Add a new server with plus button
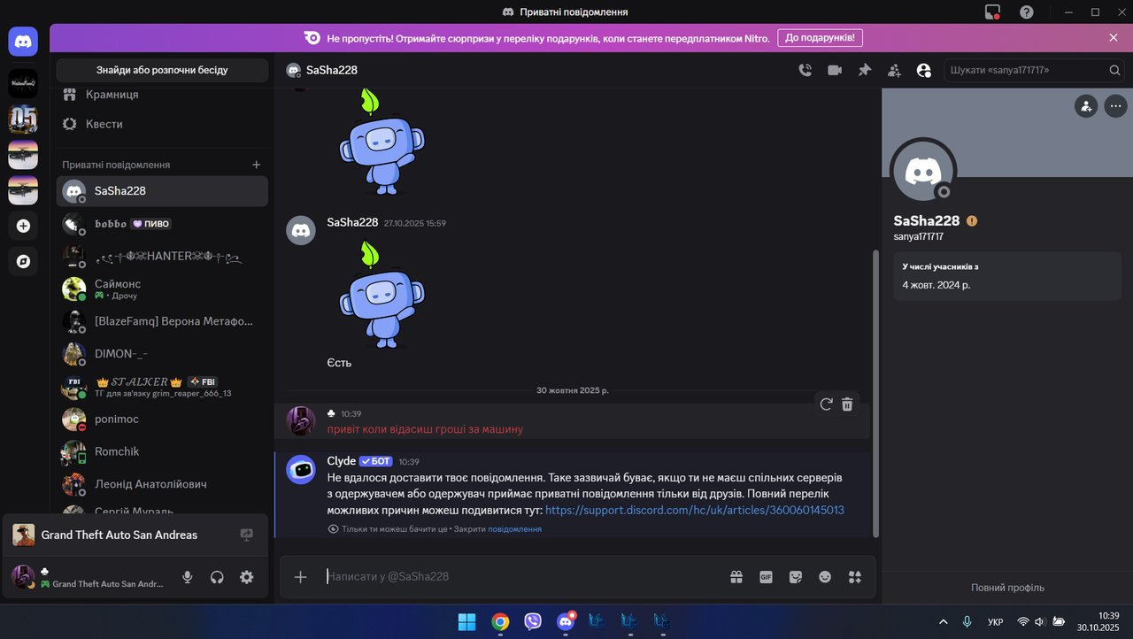Image resolution: width=1133 pixels, height=639 pixels. tap(23, 226)
